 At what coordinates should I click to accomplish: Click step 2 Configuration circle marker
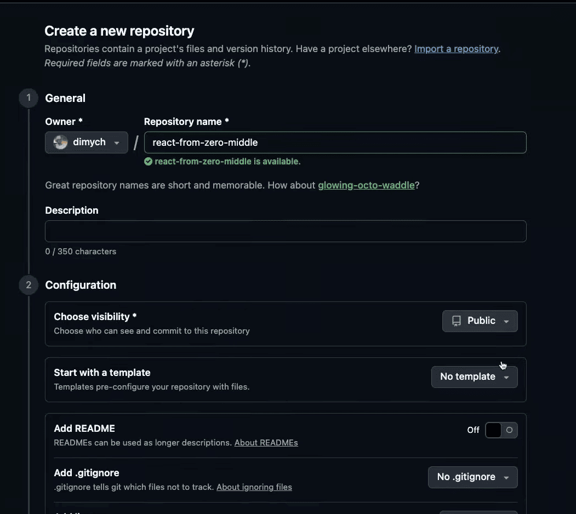pyautogui.click(x=28, y=285)
